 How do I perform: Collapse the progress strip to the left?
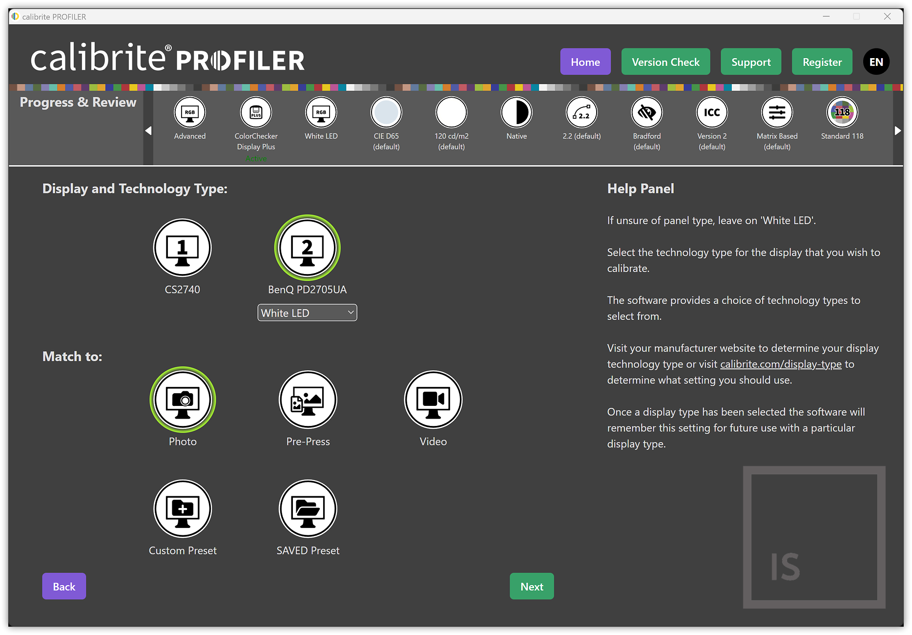148,130
